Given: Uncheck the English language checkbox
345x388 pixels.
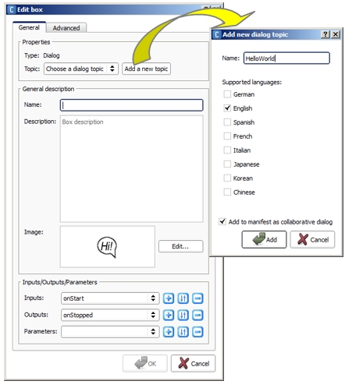Looking at the screenshot, I should tap(227, 108).
